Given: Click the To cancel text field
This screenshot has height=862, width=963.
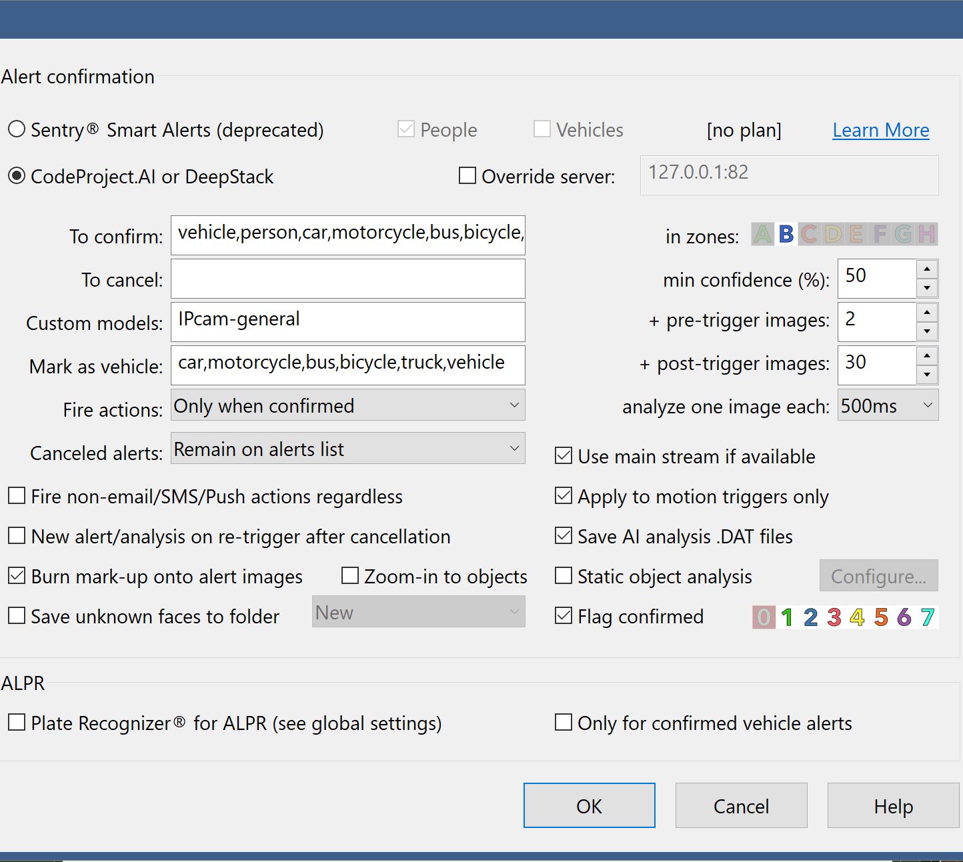Looking at the screenshot, I should pos(348,278).
